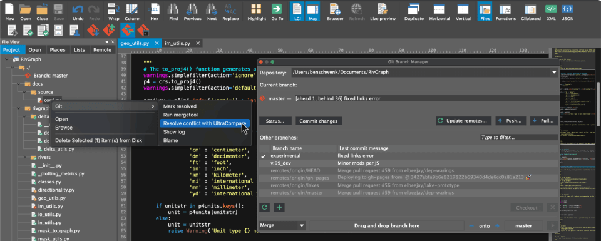Screen dimensions: 601x241
Task: Click the Duplicate window icon
Action: (x=414, y=12)
